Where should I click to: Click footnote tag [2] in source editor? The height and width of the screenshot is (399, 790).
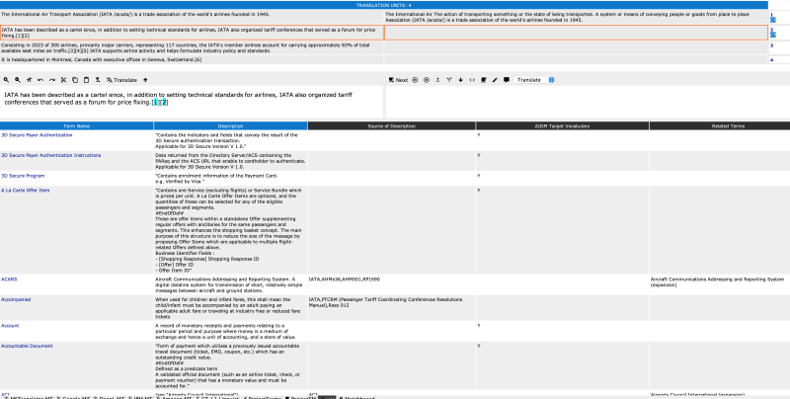click(x=164, y=103)
